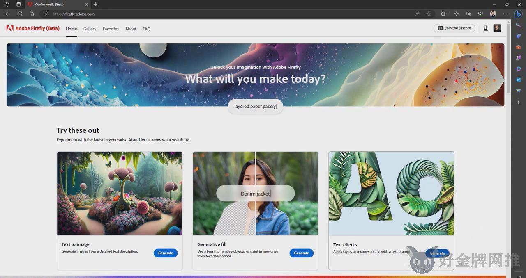This screenshot has width=526, height=278.
Task: Refresh the page with reload icon
Action: 19,14
